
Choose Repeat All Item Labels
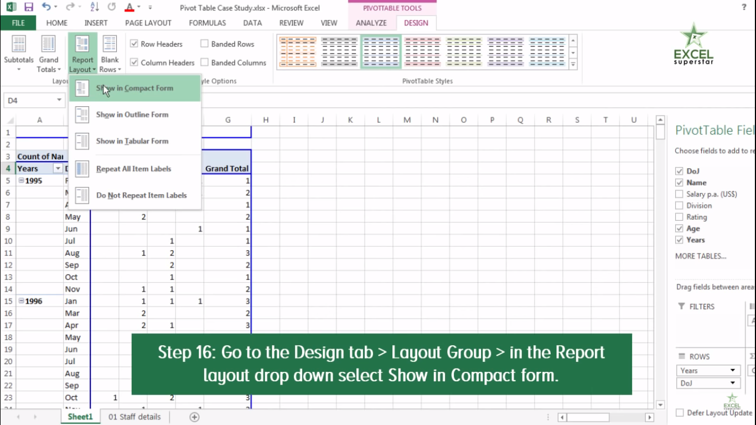click(134, 169)
